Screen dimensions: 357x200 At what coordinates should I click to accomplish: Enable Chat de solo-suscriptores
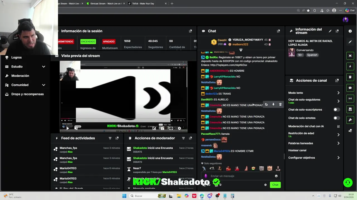click(337, 110)
